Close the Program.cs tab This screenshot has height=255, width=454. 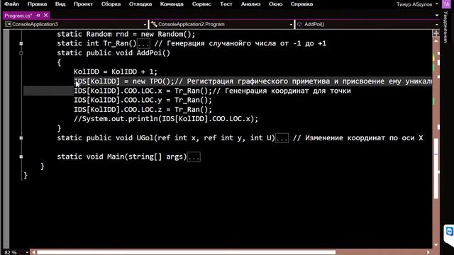coord(45,16)
